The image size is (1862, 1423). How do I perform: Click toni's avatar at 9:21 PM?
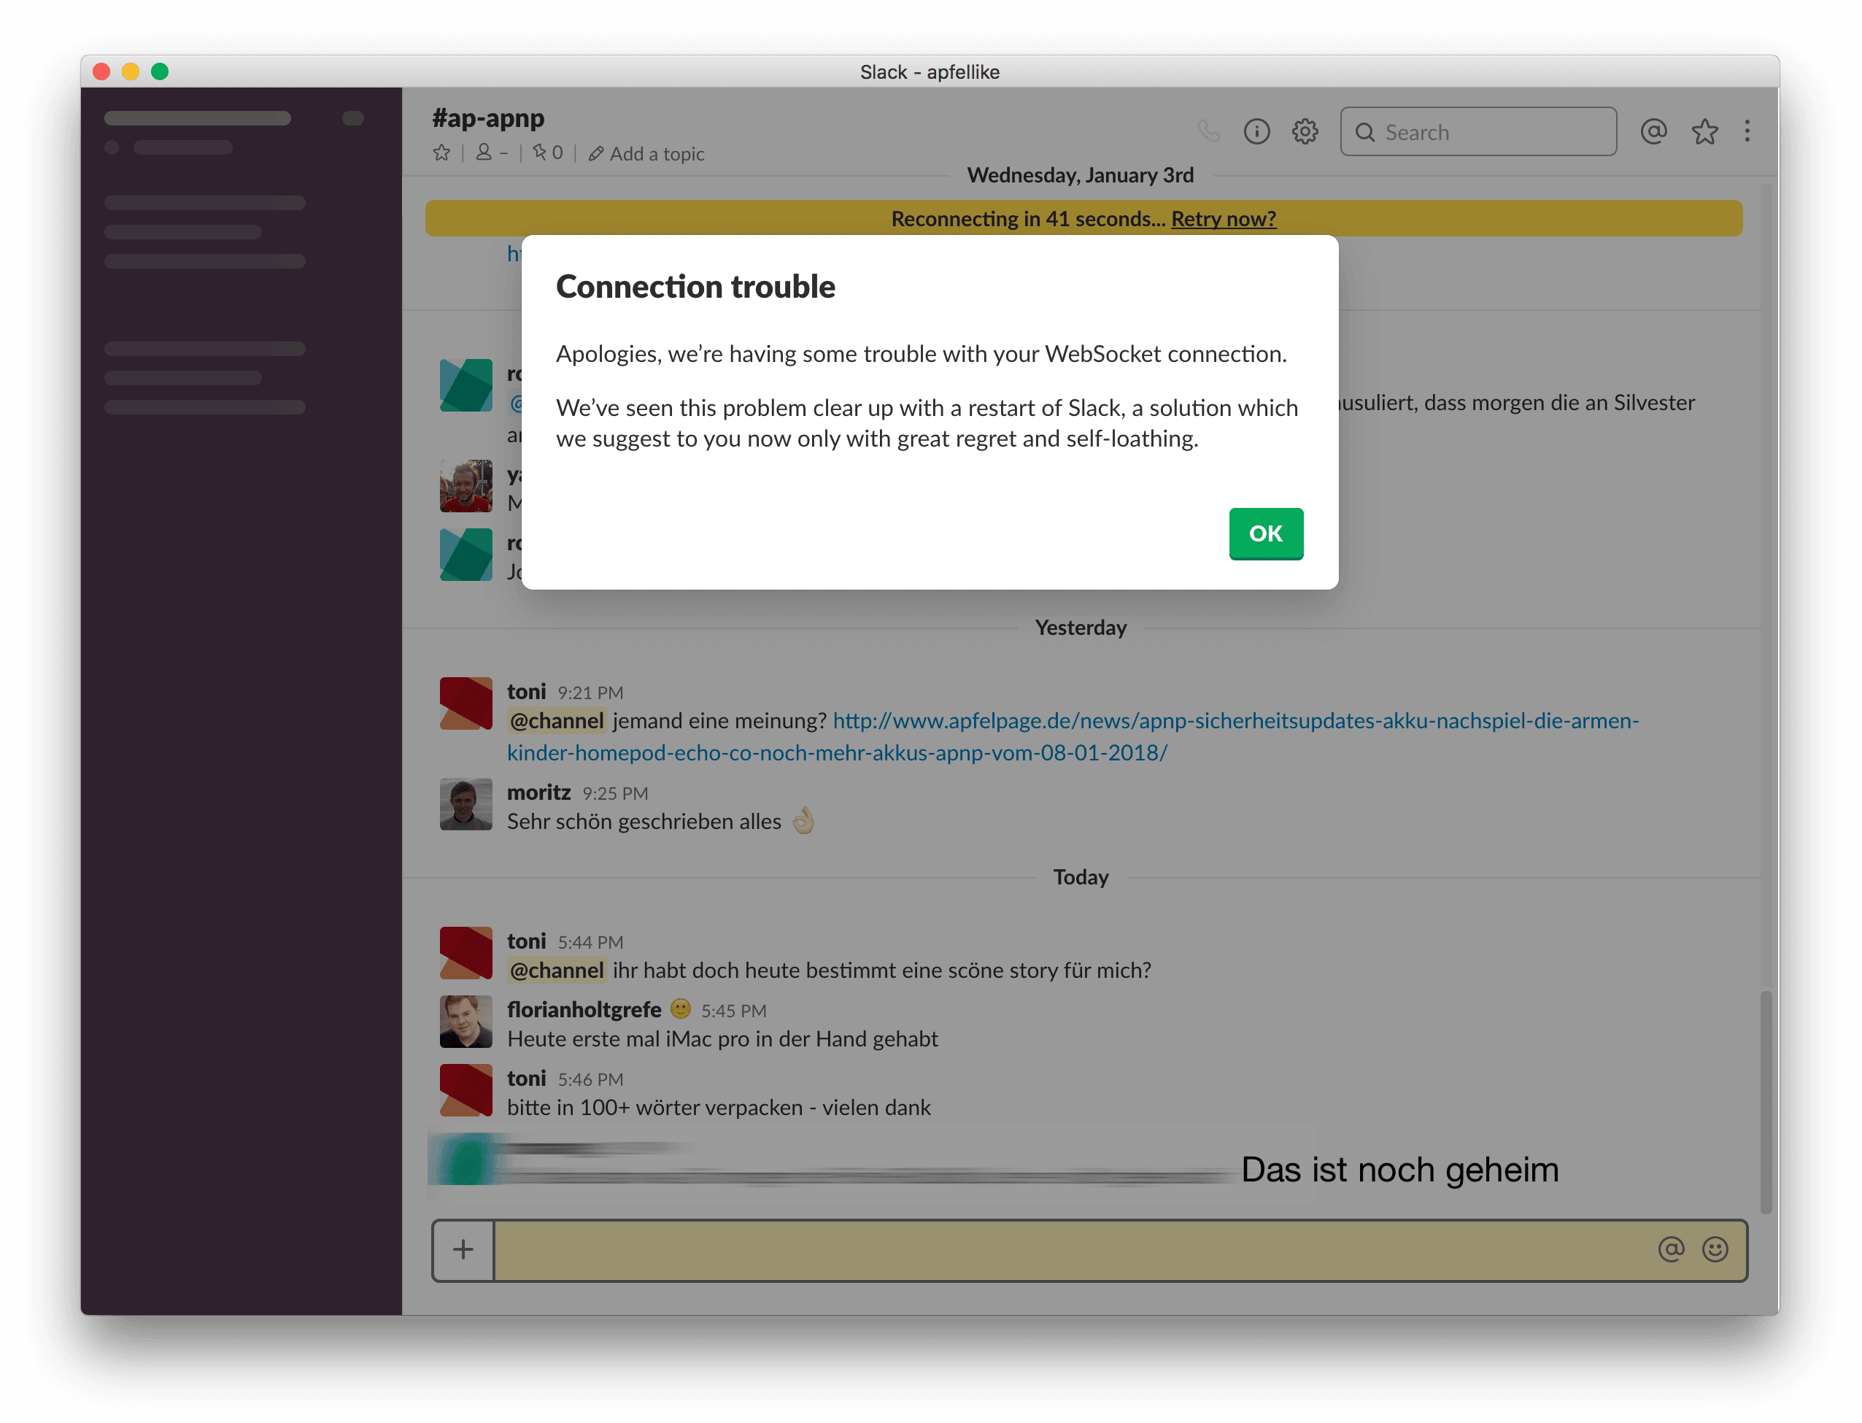(x=465, y=703)
